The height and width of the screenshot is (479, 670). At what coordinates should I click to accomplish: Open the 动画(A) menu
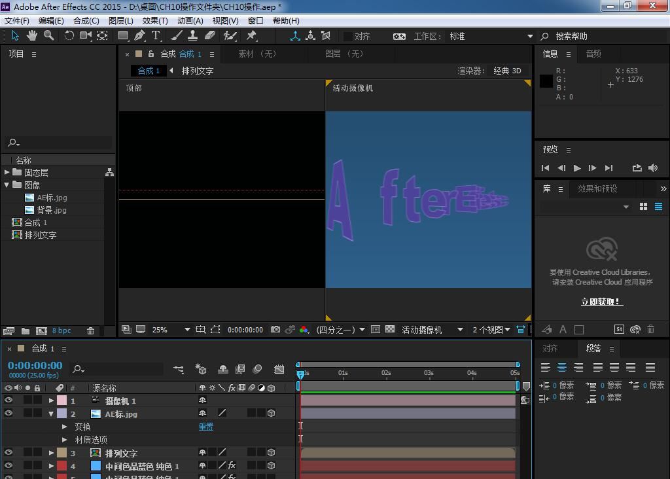[190, 20]
